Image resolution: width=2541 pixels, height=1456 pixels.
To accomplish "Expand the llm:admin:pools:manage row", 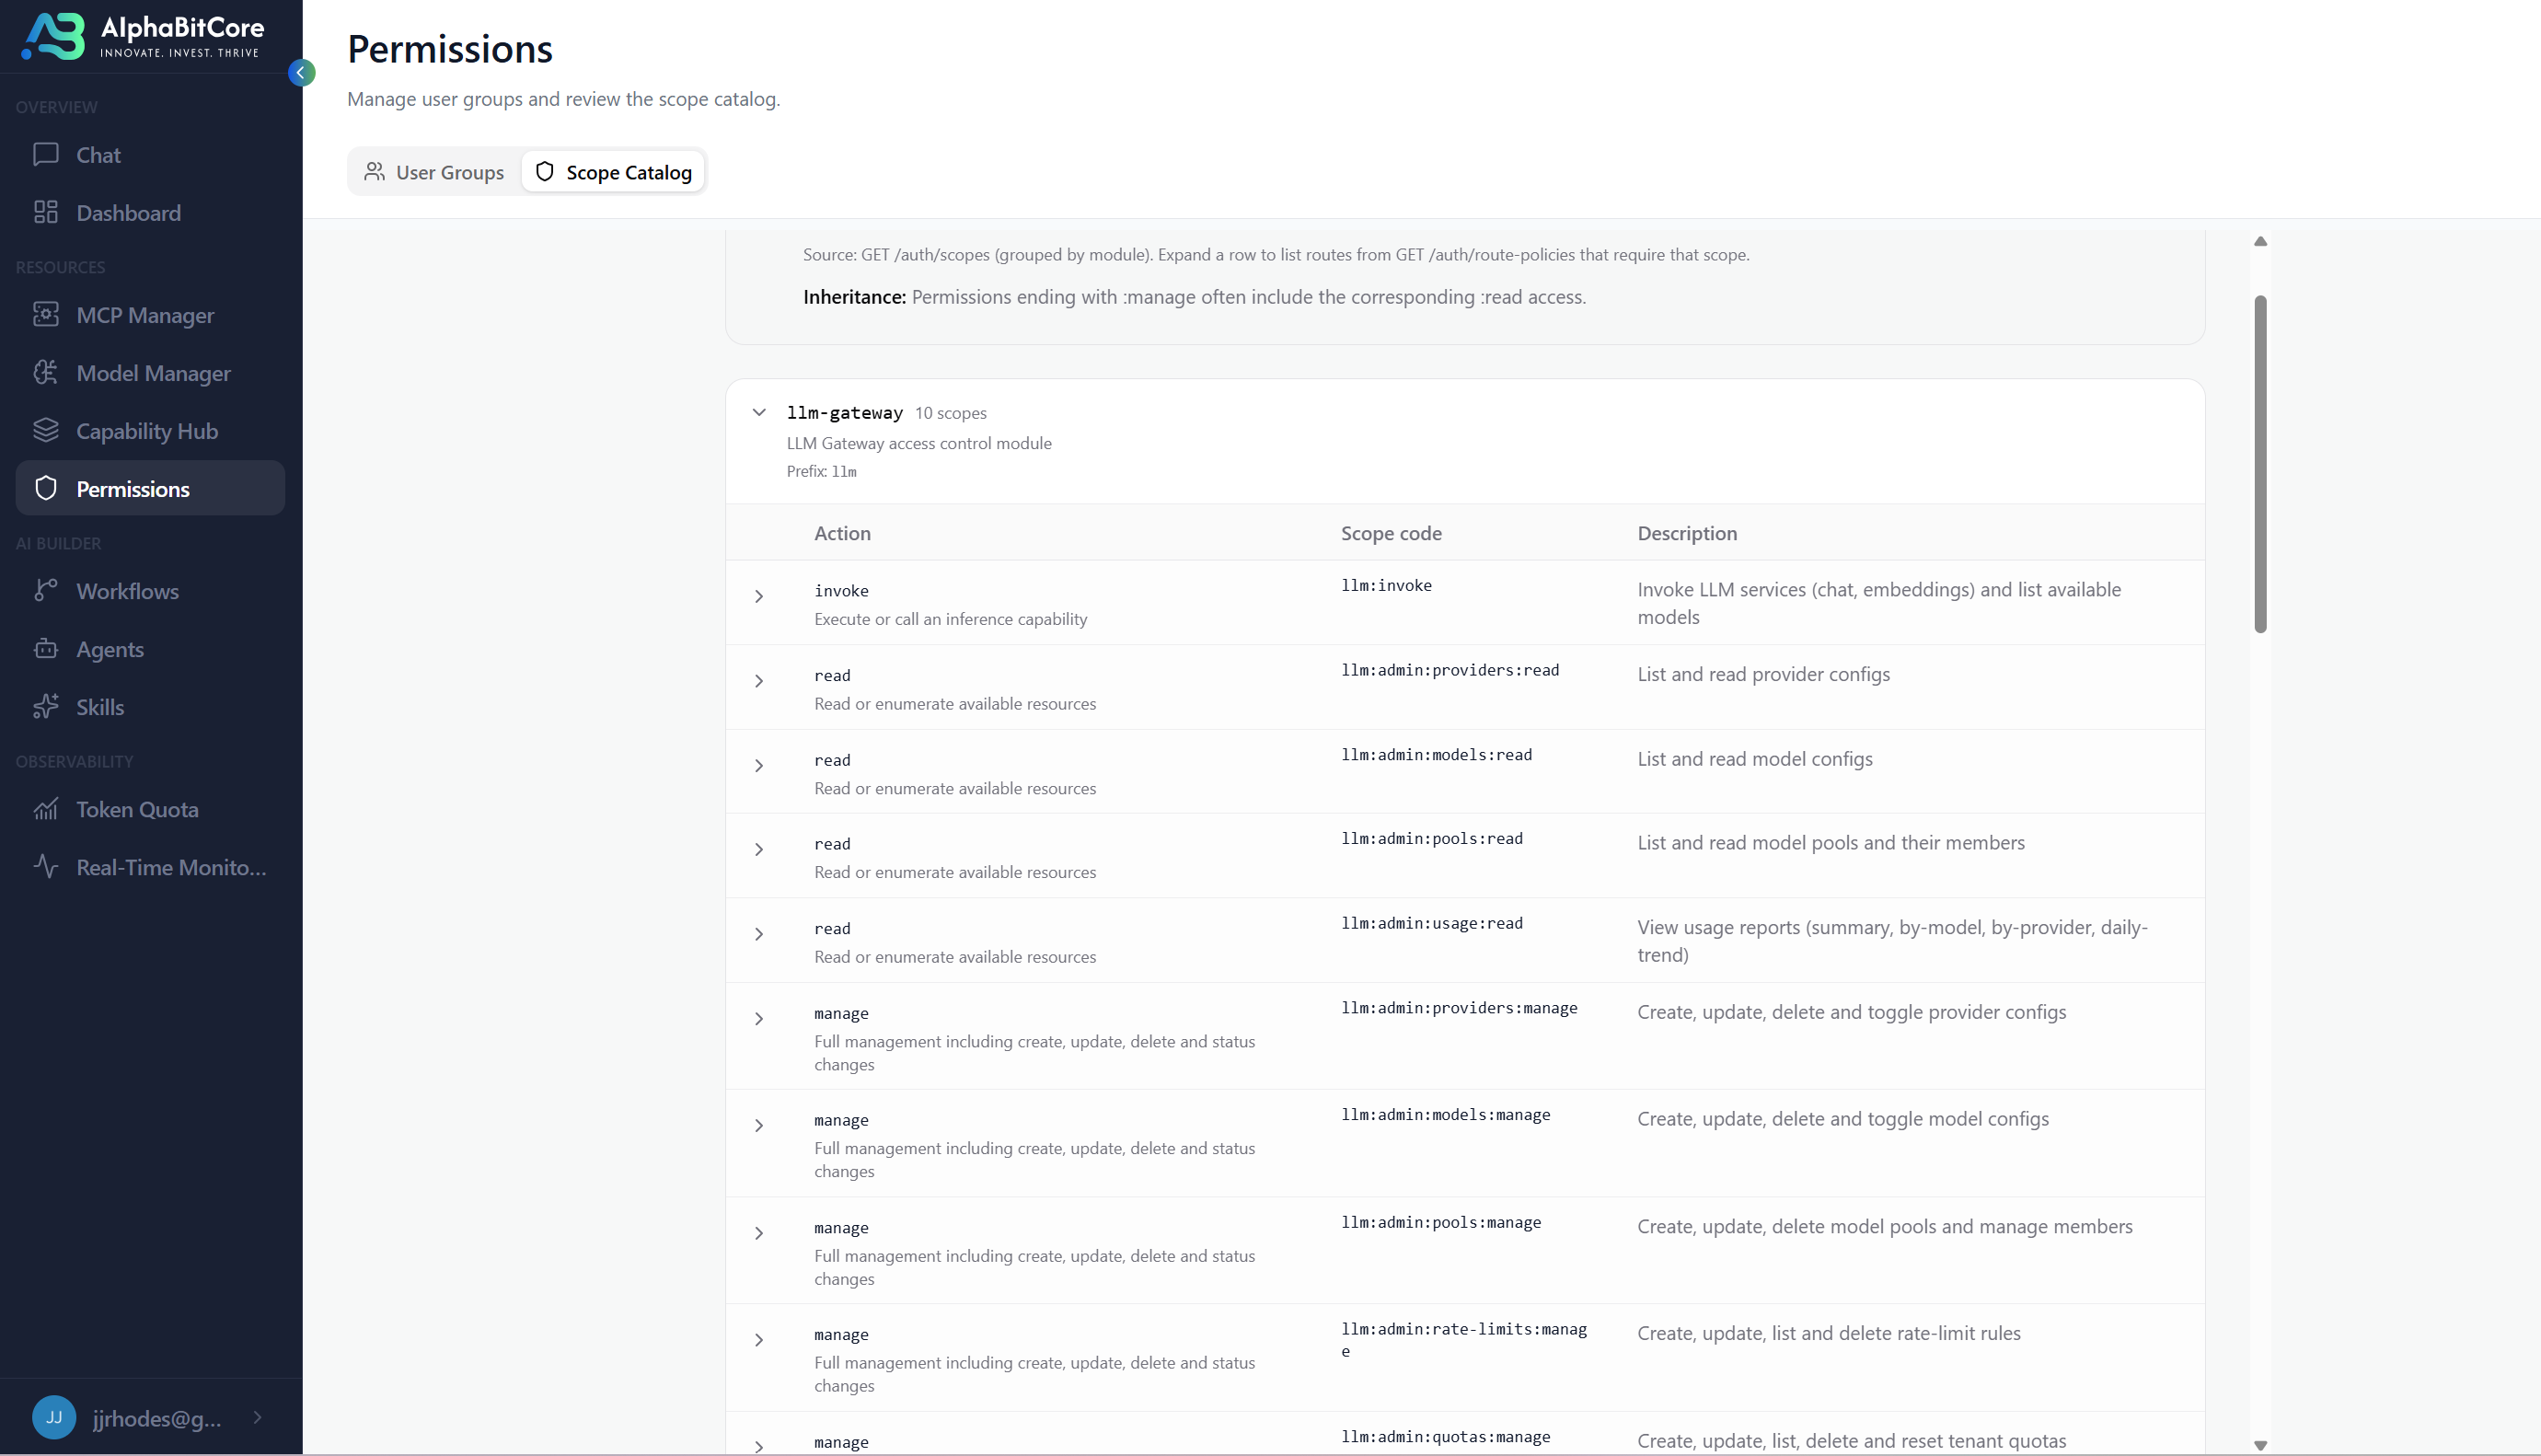I will click(759, 1234).
